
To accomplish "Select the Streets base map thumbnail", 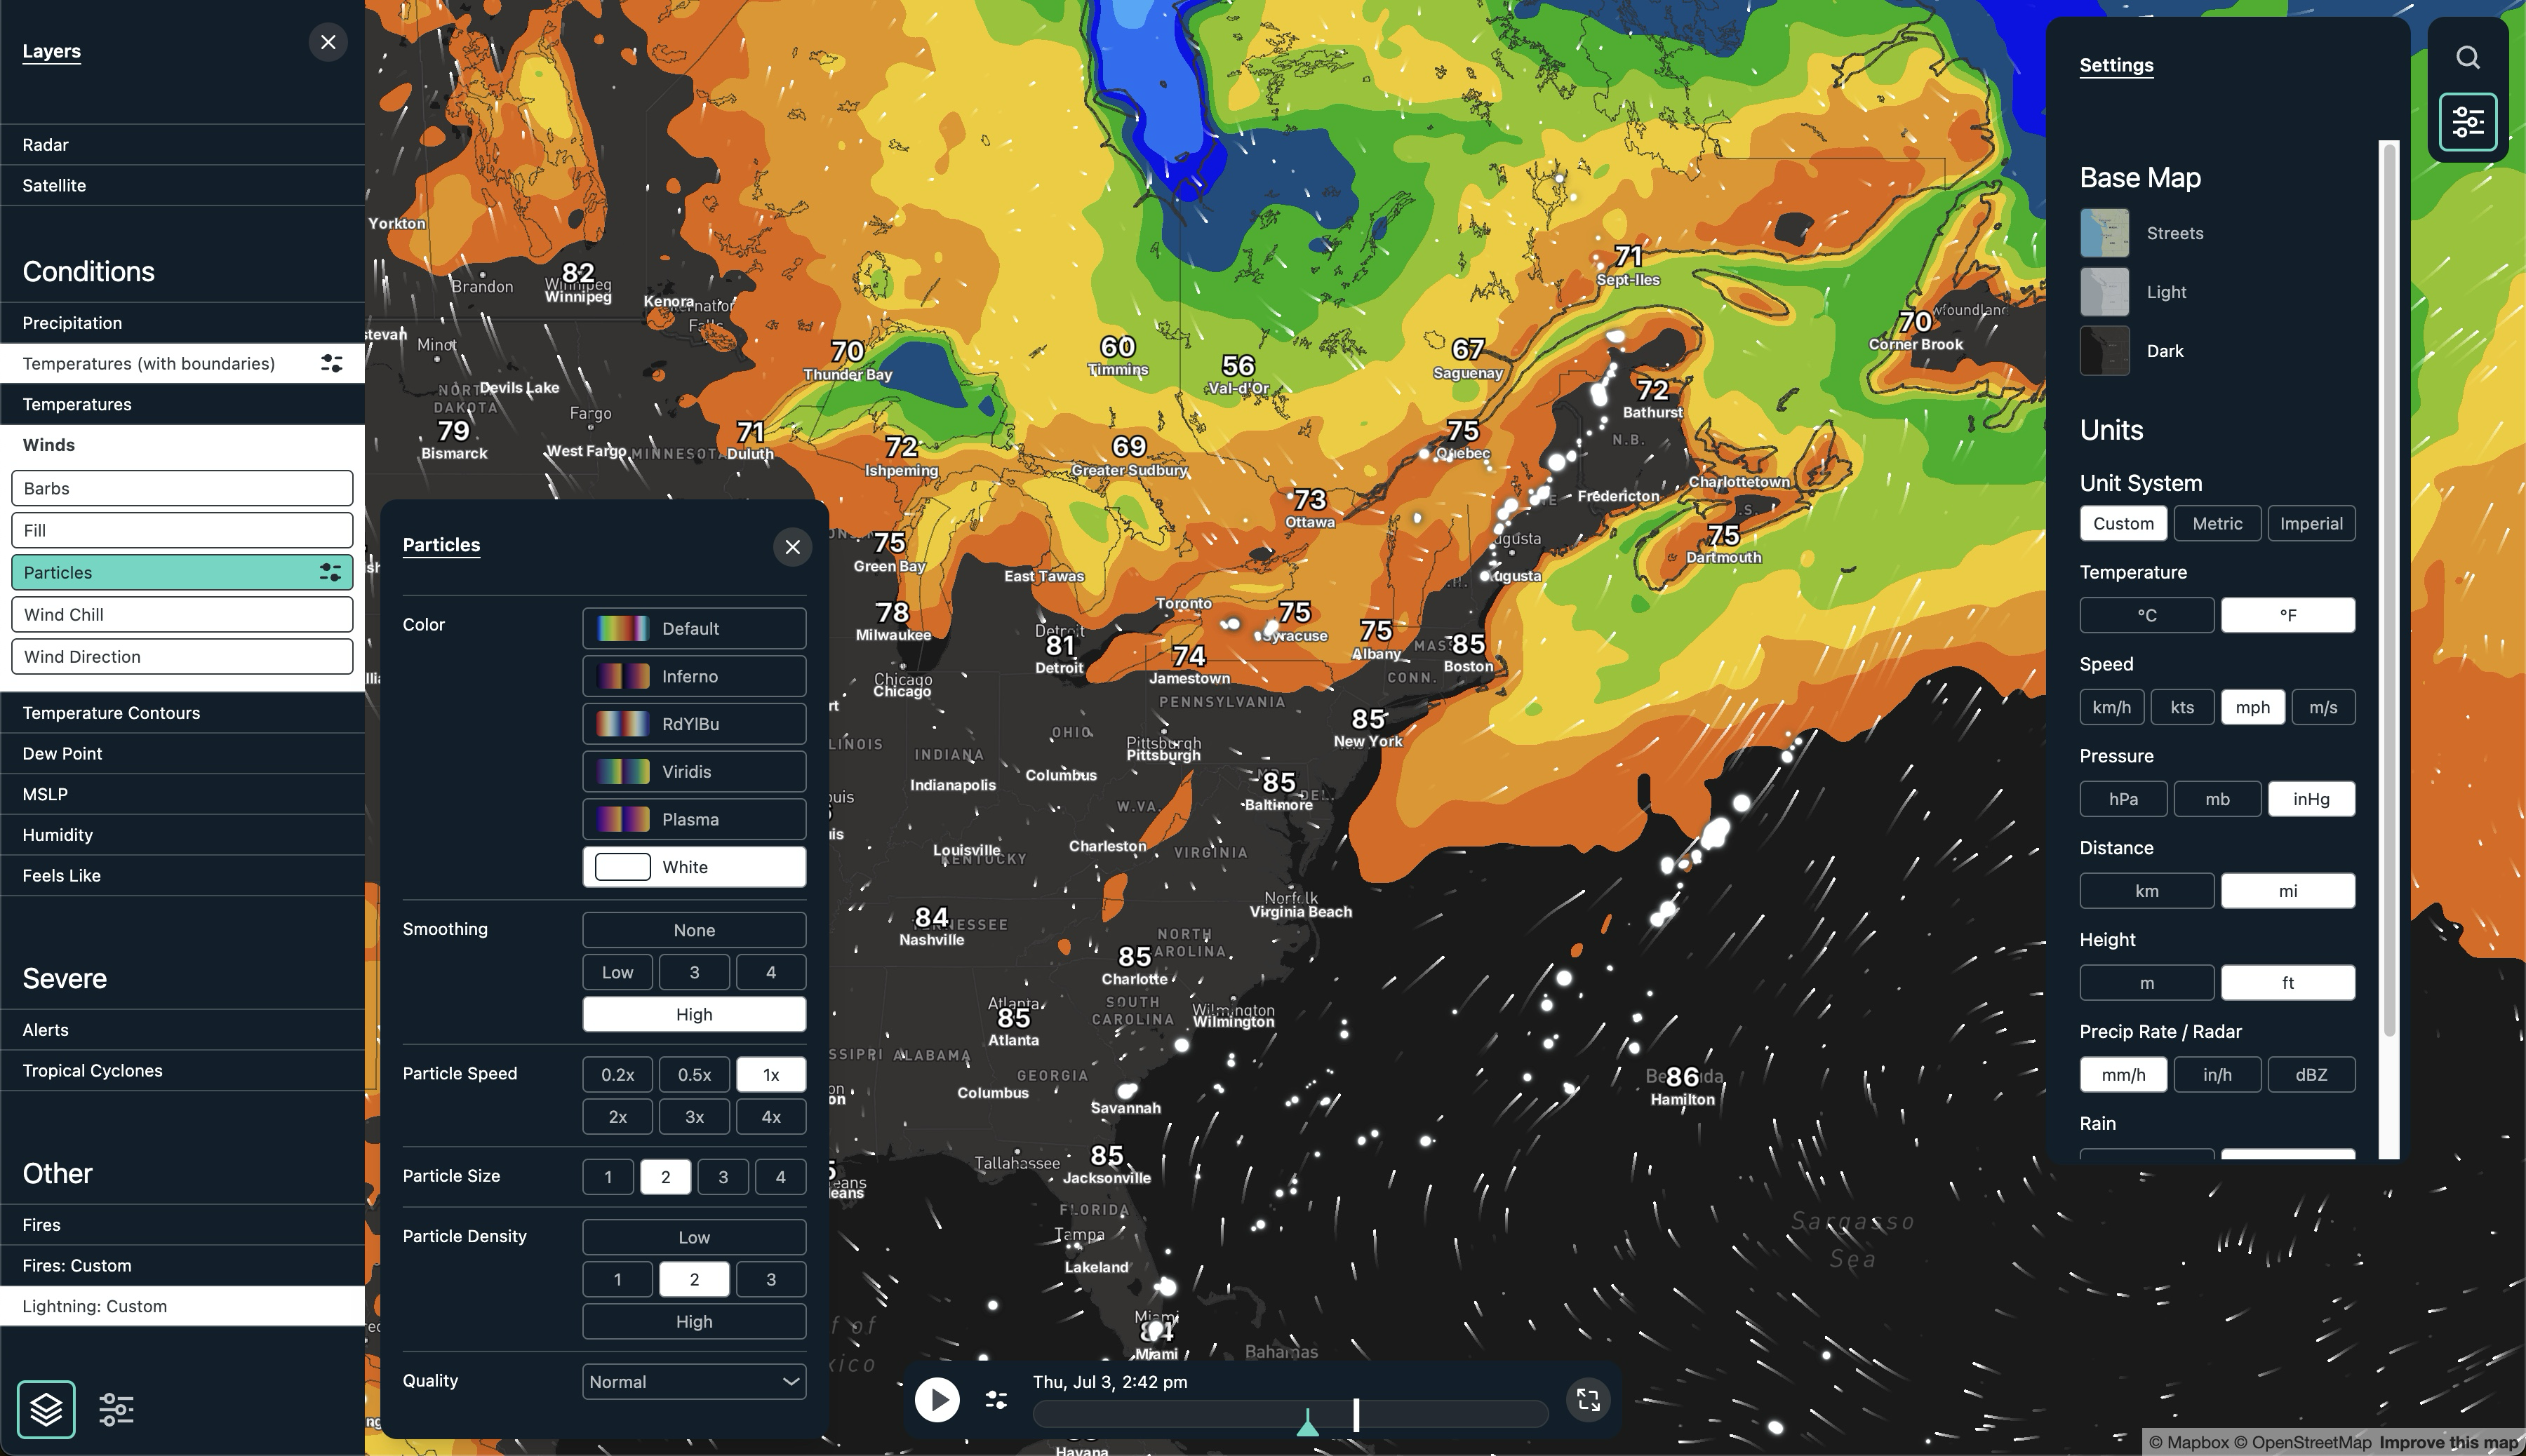I will tap(2104, 233).
